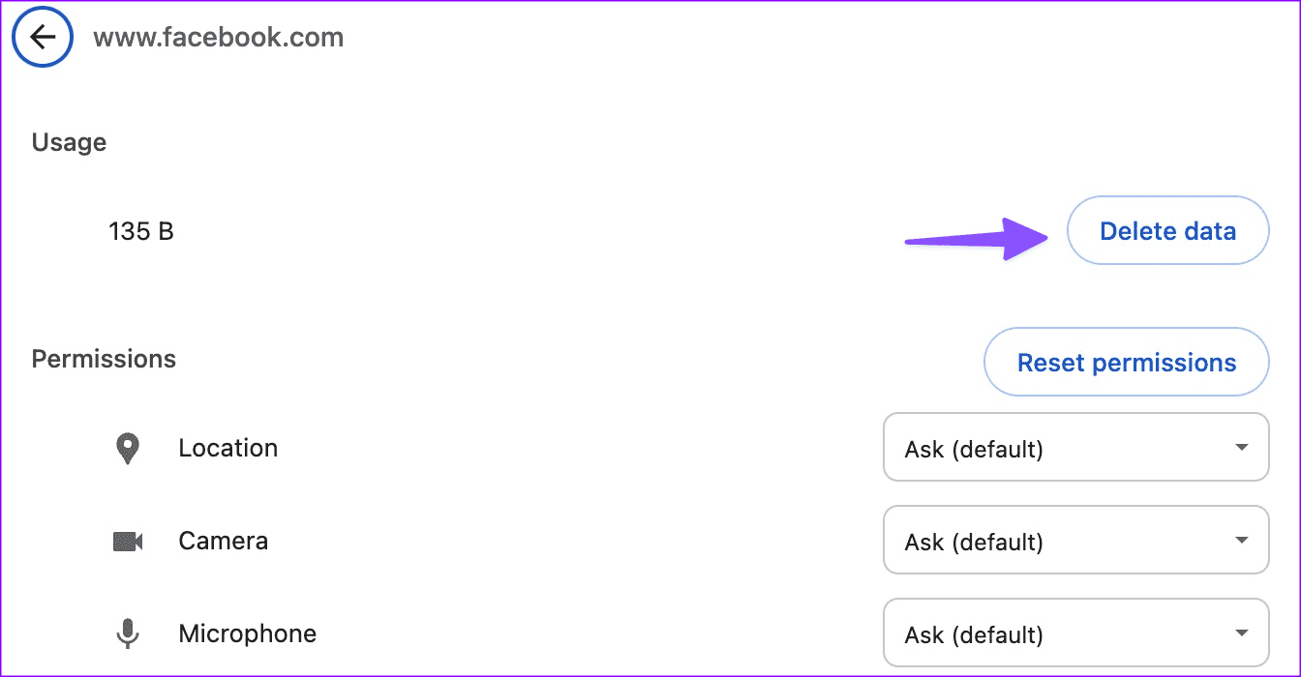
Task: Click the purple annotation arrow
Action: pos(976,239)
